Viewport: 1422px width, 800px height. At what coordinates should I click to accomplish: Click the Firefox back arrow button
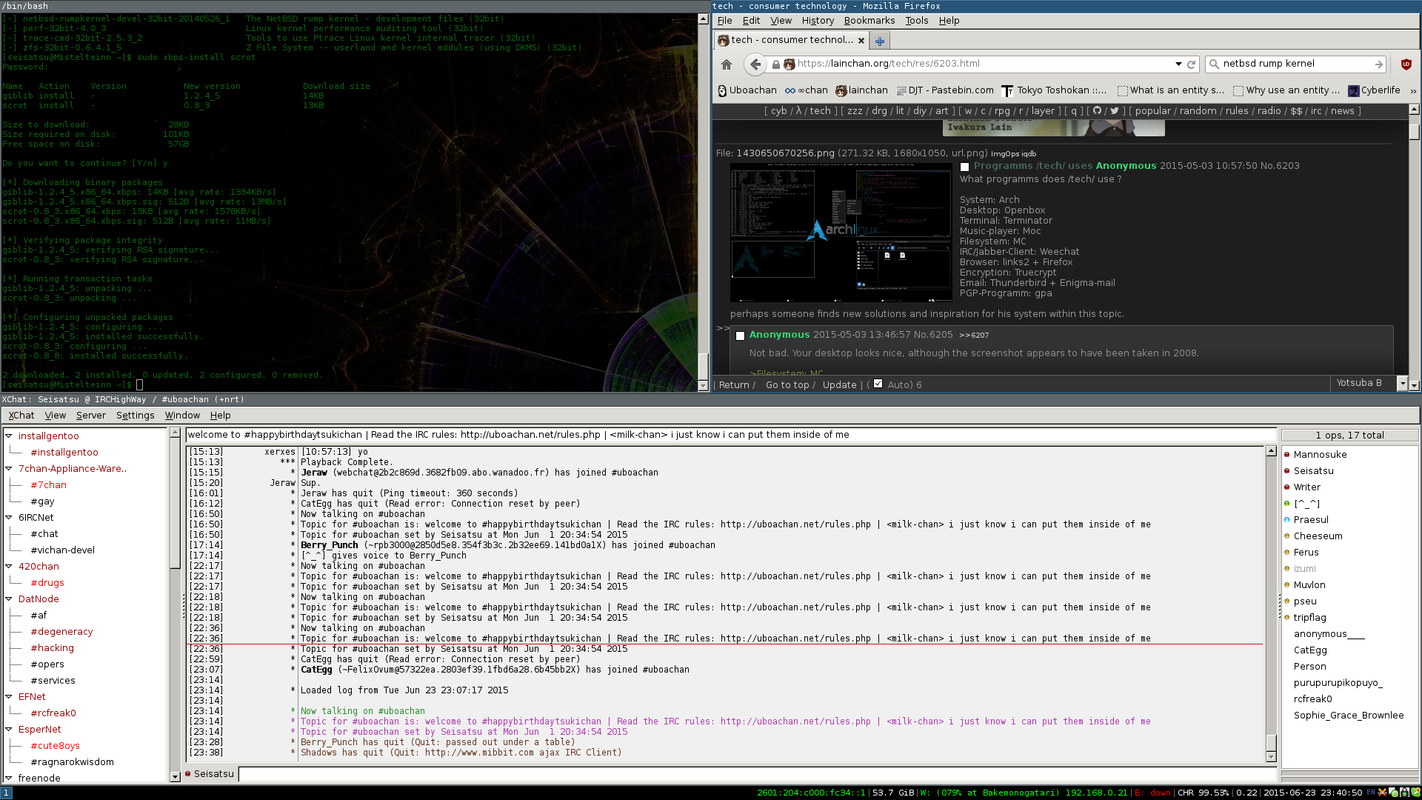(755, 64)
